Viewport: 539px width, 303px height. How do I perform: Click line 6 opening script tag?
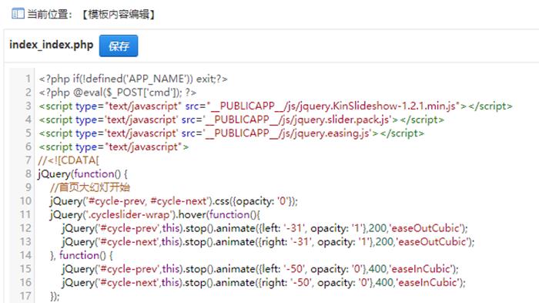(x=114, y=146)
